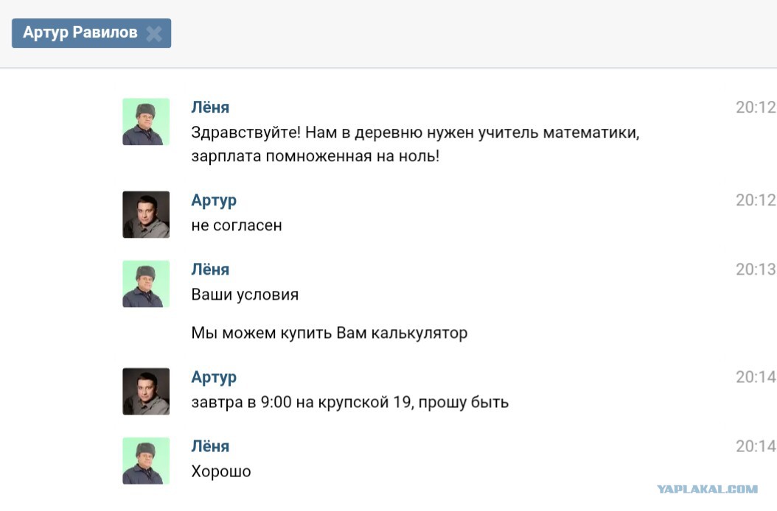The height and width of the screenshot is (511, 777).
Task: Open Лёня profile link in first message
Action: (x=210, y=107)
